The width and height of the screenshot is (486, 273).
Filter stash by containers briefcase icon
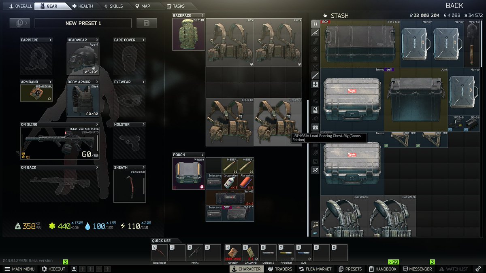pyautogui.click(x=315, y=127)
